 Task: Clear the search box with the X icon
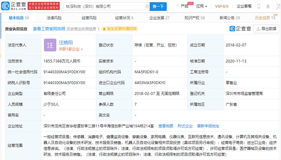pos(147,6)
